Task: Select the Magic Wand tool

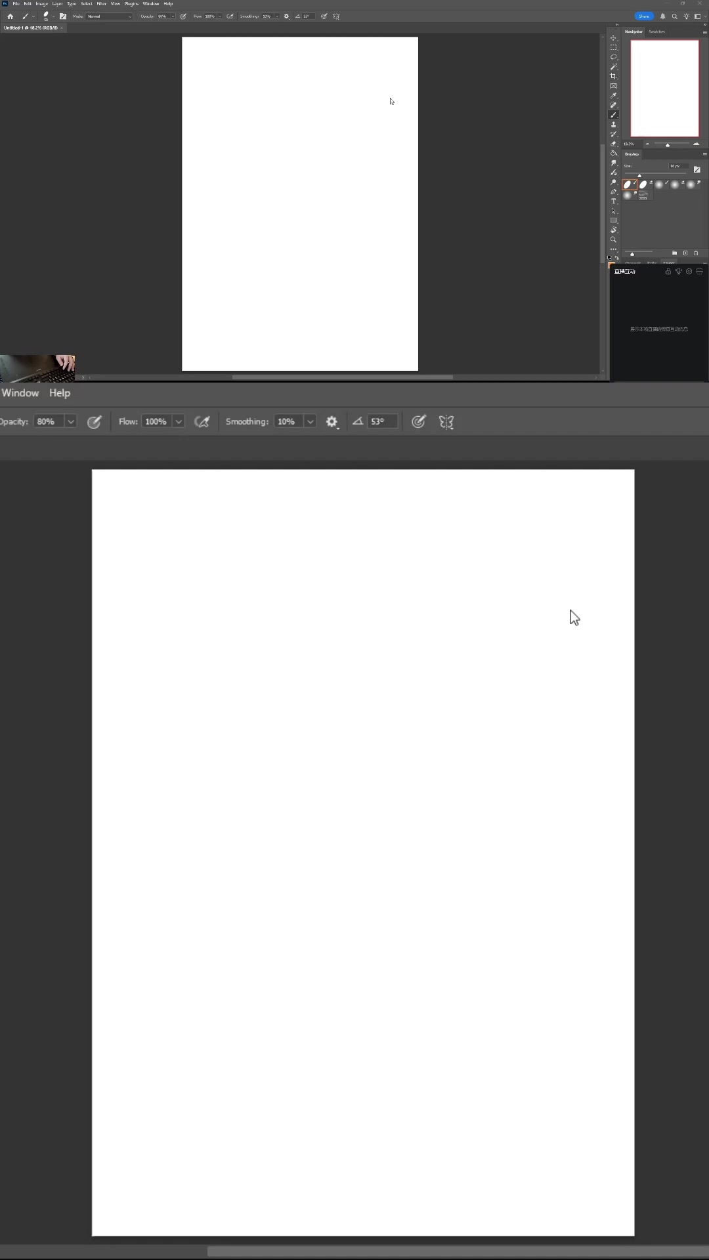Action: coord(613,66)
